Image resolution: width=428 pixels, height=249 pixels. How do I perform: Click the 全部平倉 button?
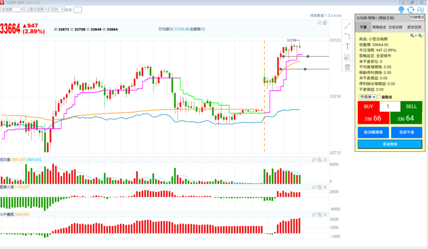(406, 132)
